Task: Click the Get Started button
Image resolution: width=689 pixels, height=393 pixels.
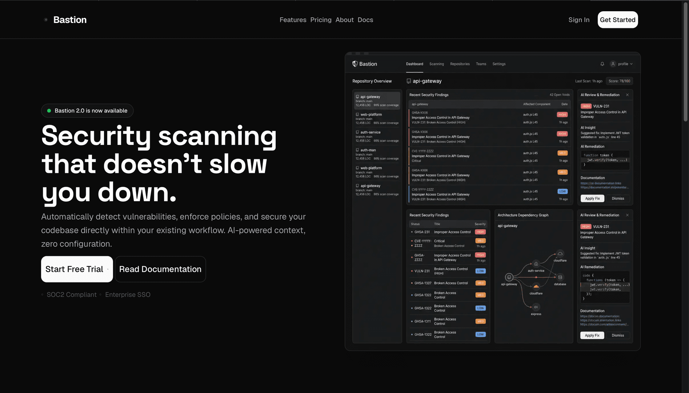Action: click(617, 20)
